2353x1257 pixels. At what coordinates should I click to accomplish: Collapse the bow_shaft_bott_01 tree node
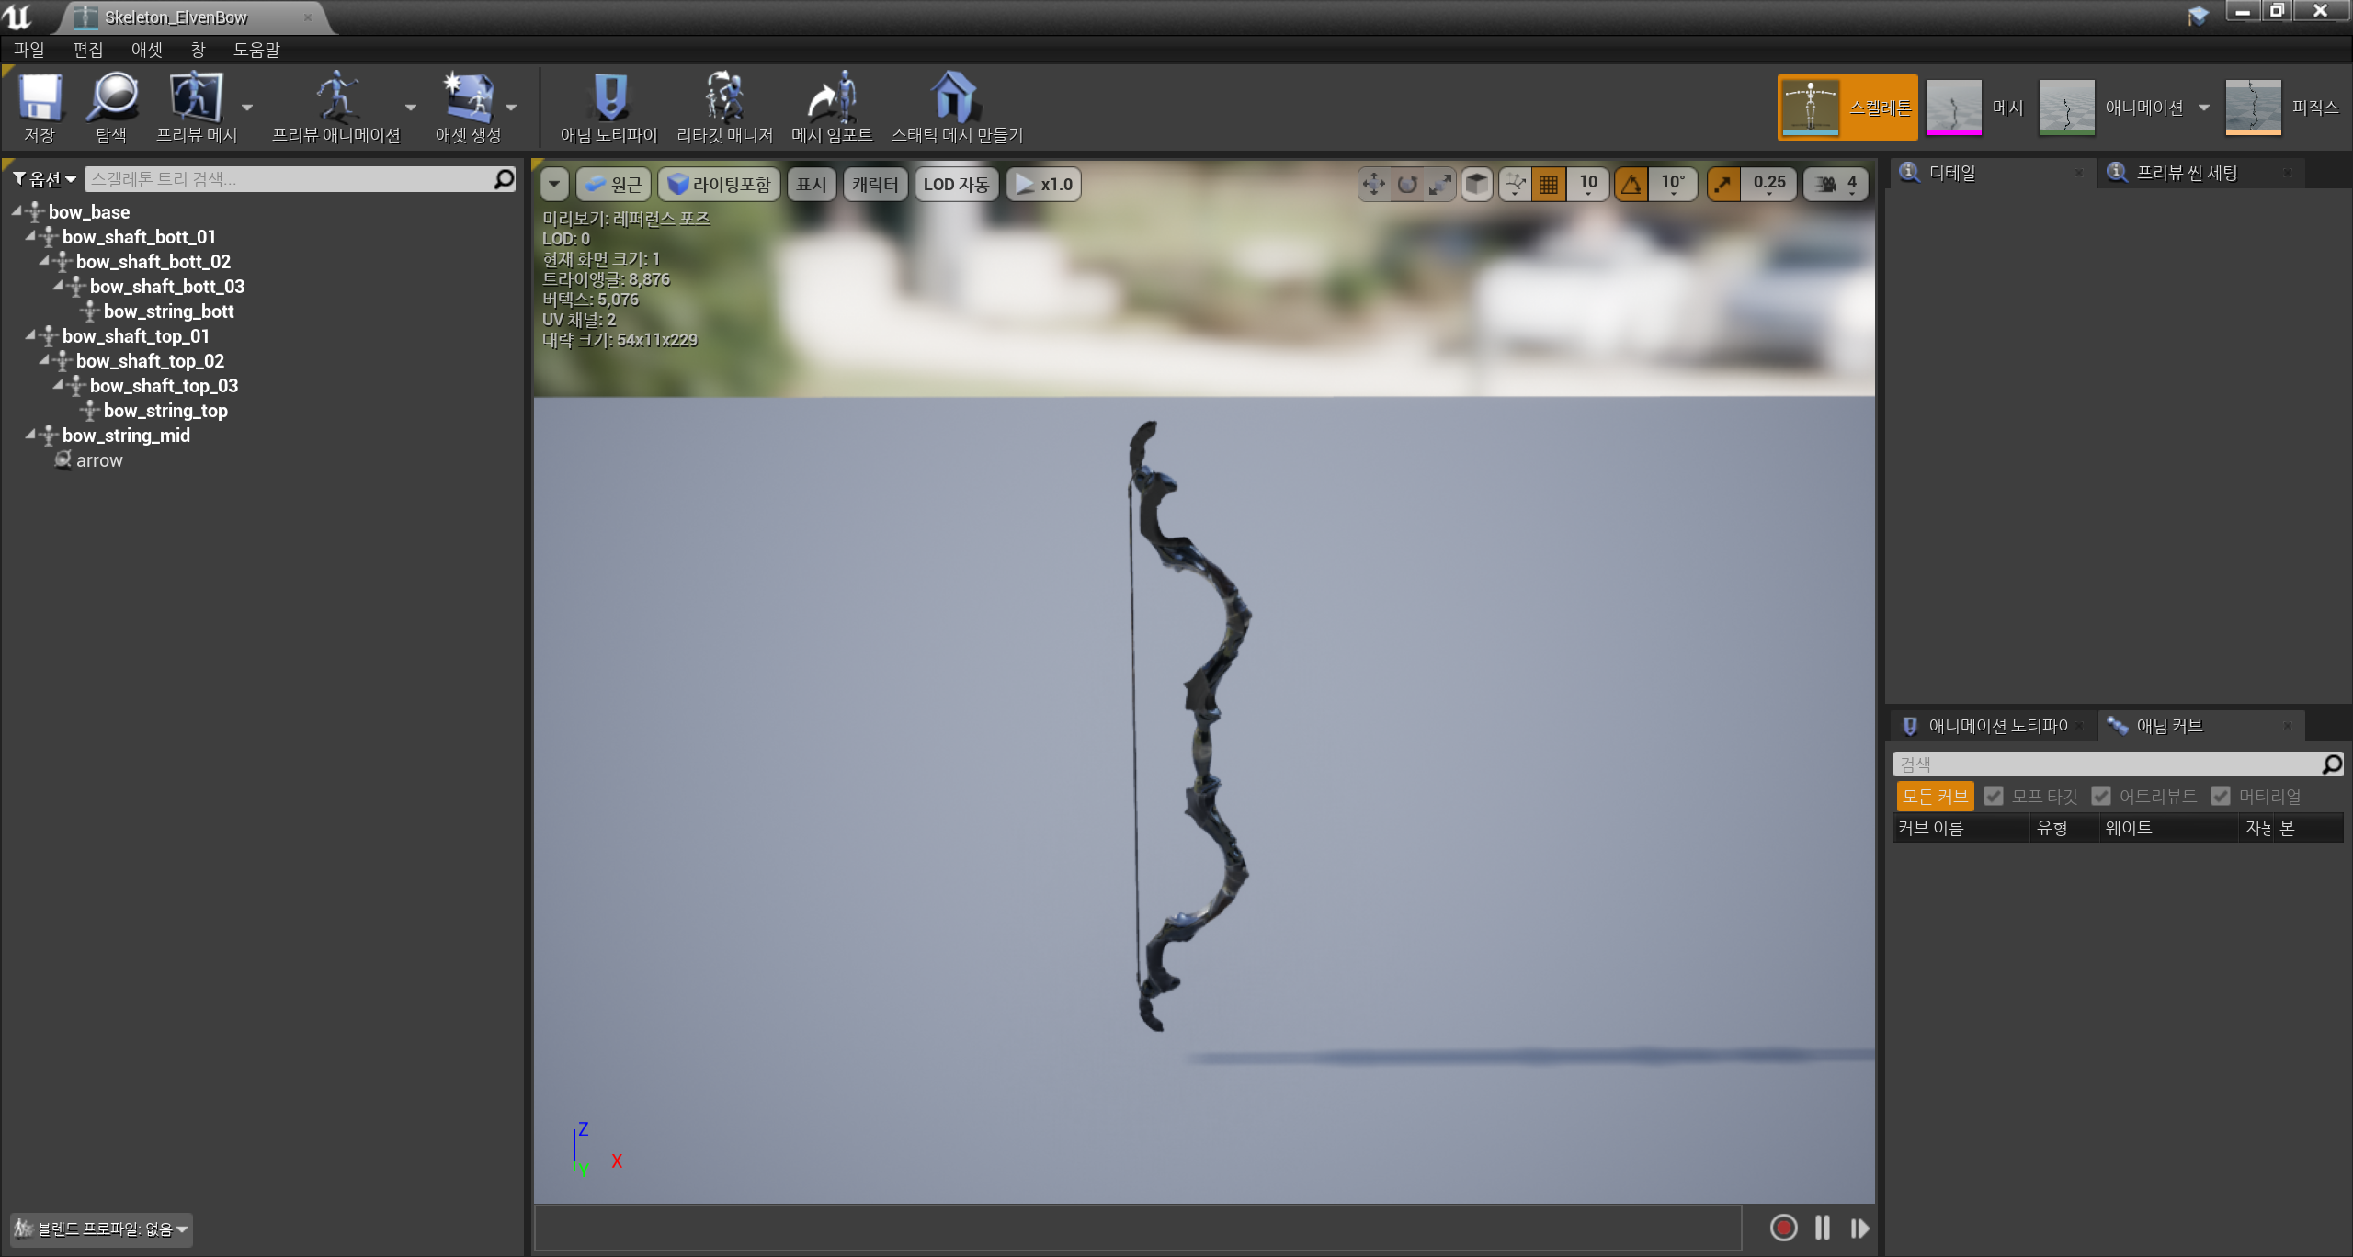[x=30, y=236]
